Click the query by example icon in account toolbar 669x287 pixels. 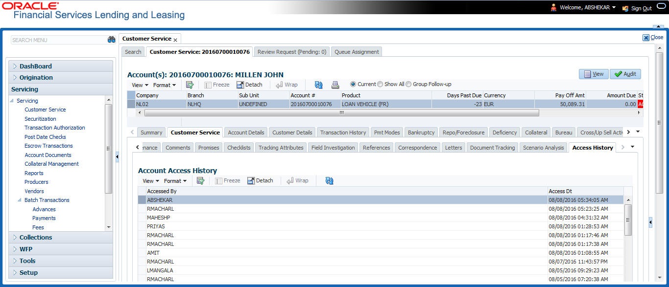(190, 85)
